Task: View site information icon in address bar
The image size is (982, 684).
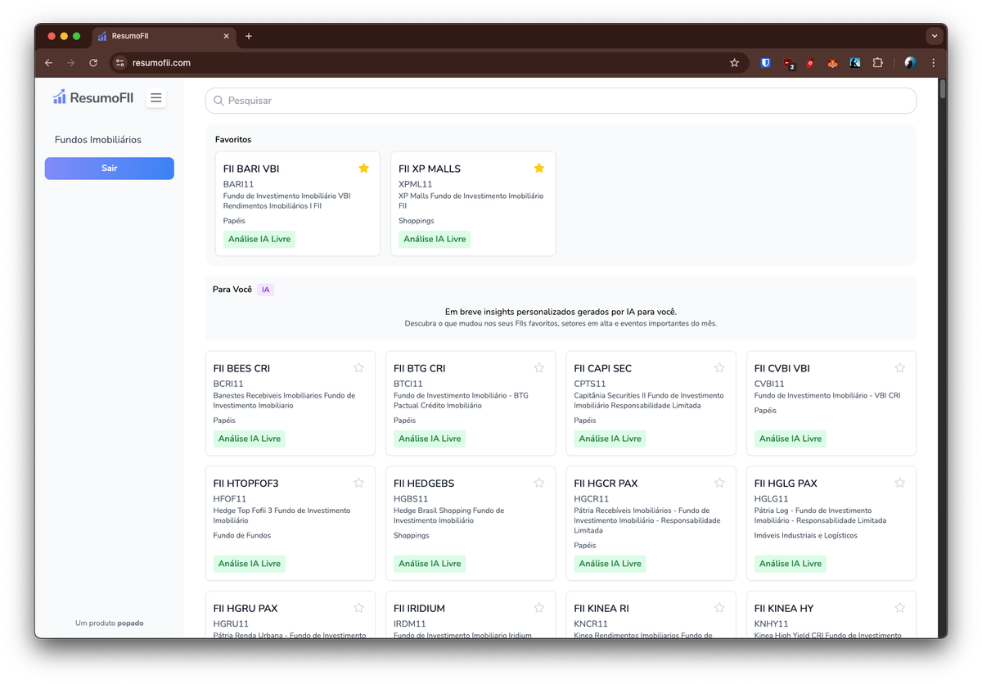Action: (119, 63)
